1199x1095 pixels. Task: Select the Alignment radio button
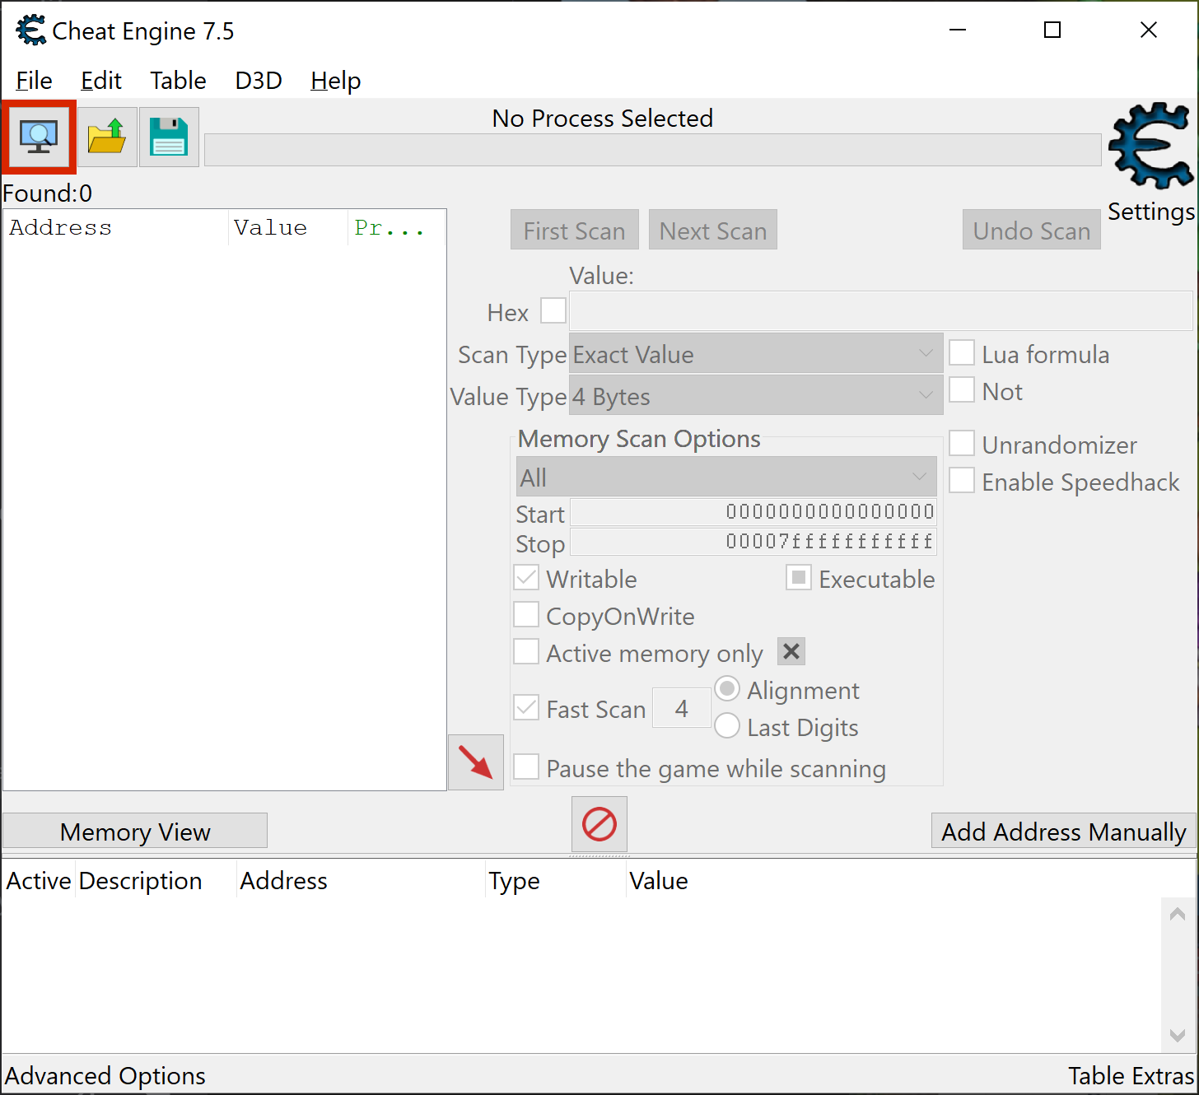[x=727, y=689]
